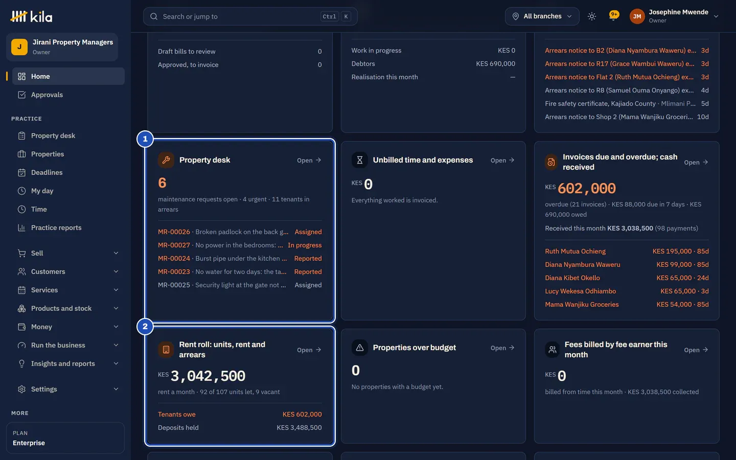Open Josephine Mwende user menu

point(674,16)
